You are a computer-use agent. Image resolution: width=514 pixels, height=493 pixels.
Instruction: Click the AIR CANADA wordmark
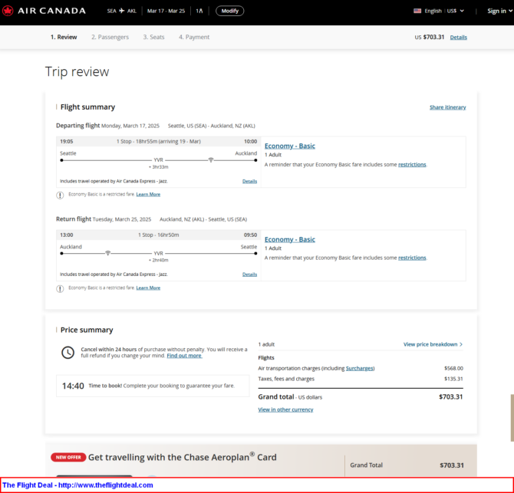pos(52,11)
